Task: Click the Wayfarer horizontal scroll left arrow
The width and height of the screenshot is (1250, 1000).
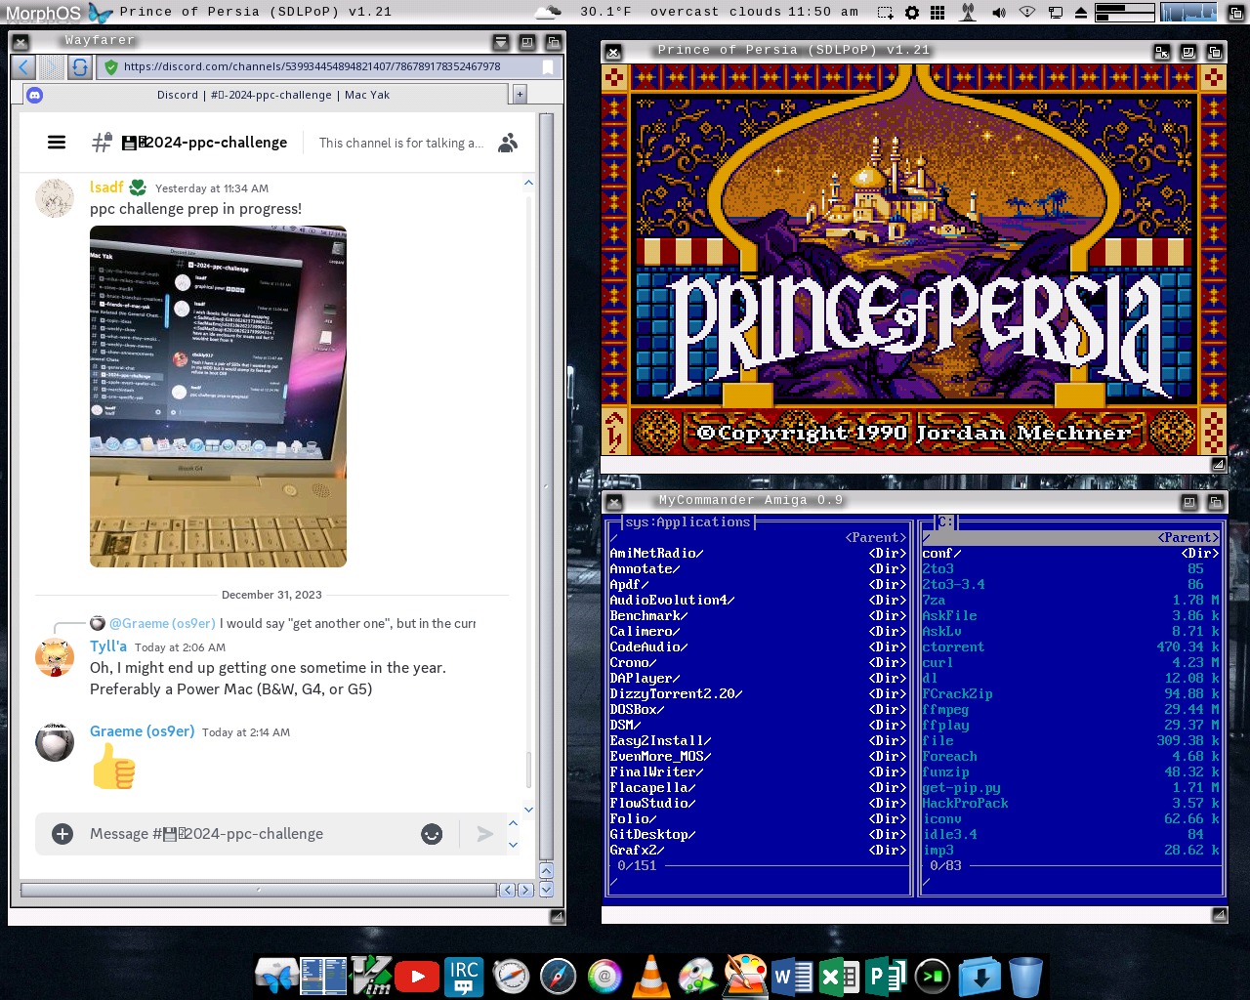Action: [507, 890]
